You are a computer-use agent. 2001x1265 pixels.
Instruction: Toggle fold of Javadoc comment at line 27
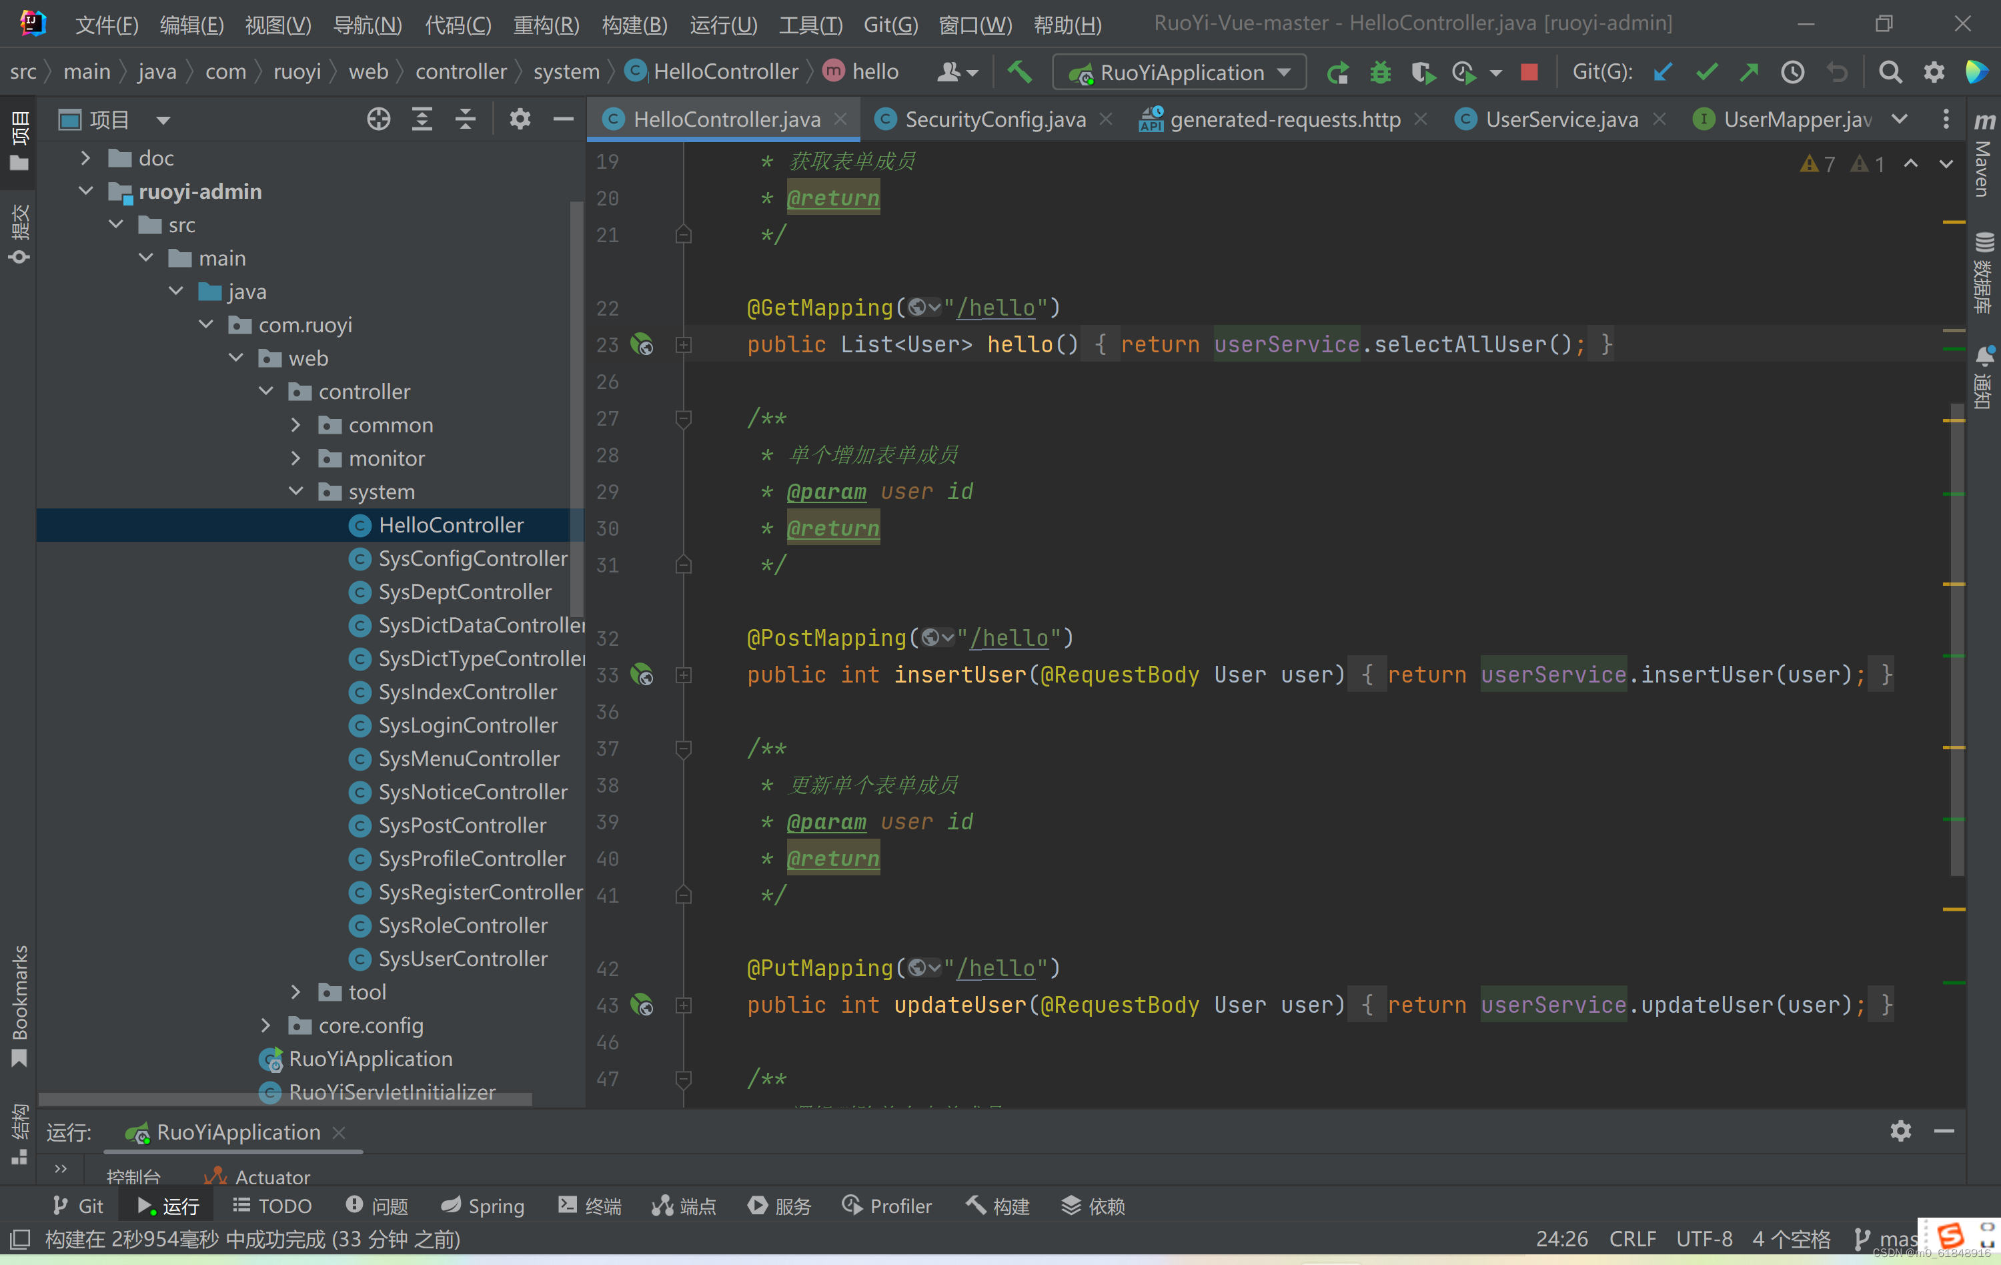683,418
